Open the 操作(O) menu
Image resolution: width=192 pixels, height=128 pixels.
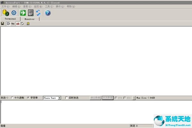pos(60,6)
